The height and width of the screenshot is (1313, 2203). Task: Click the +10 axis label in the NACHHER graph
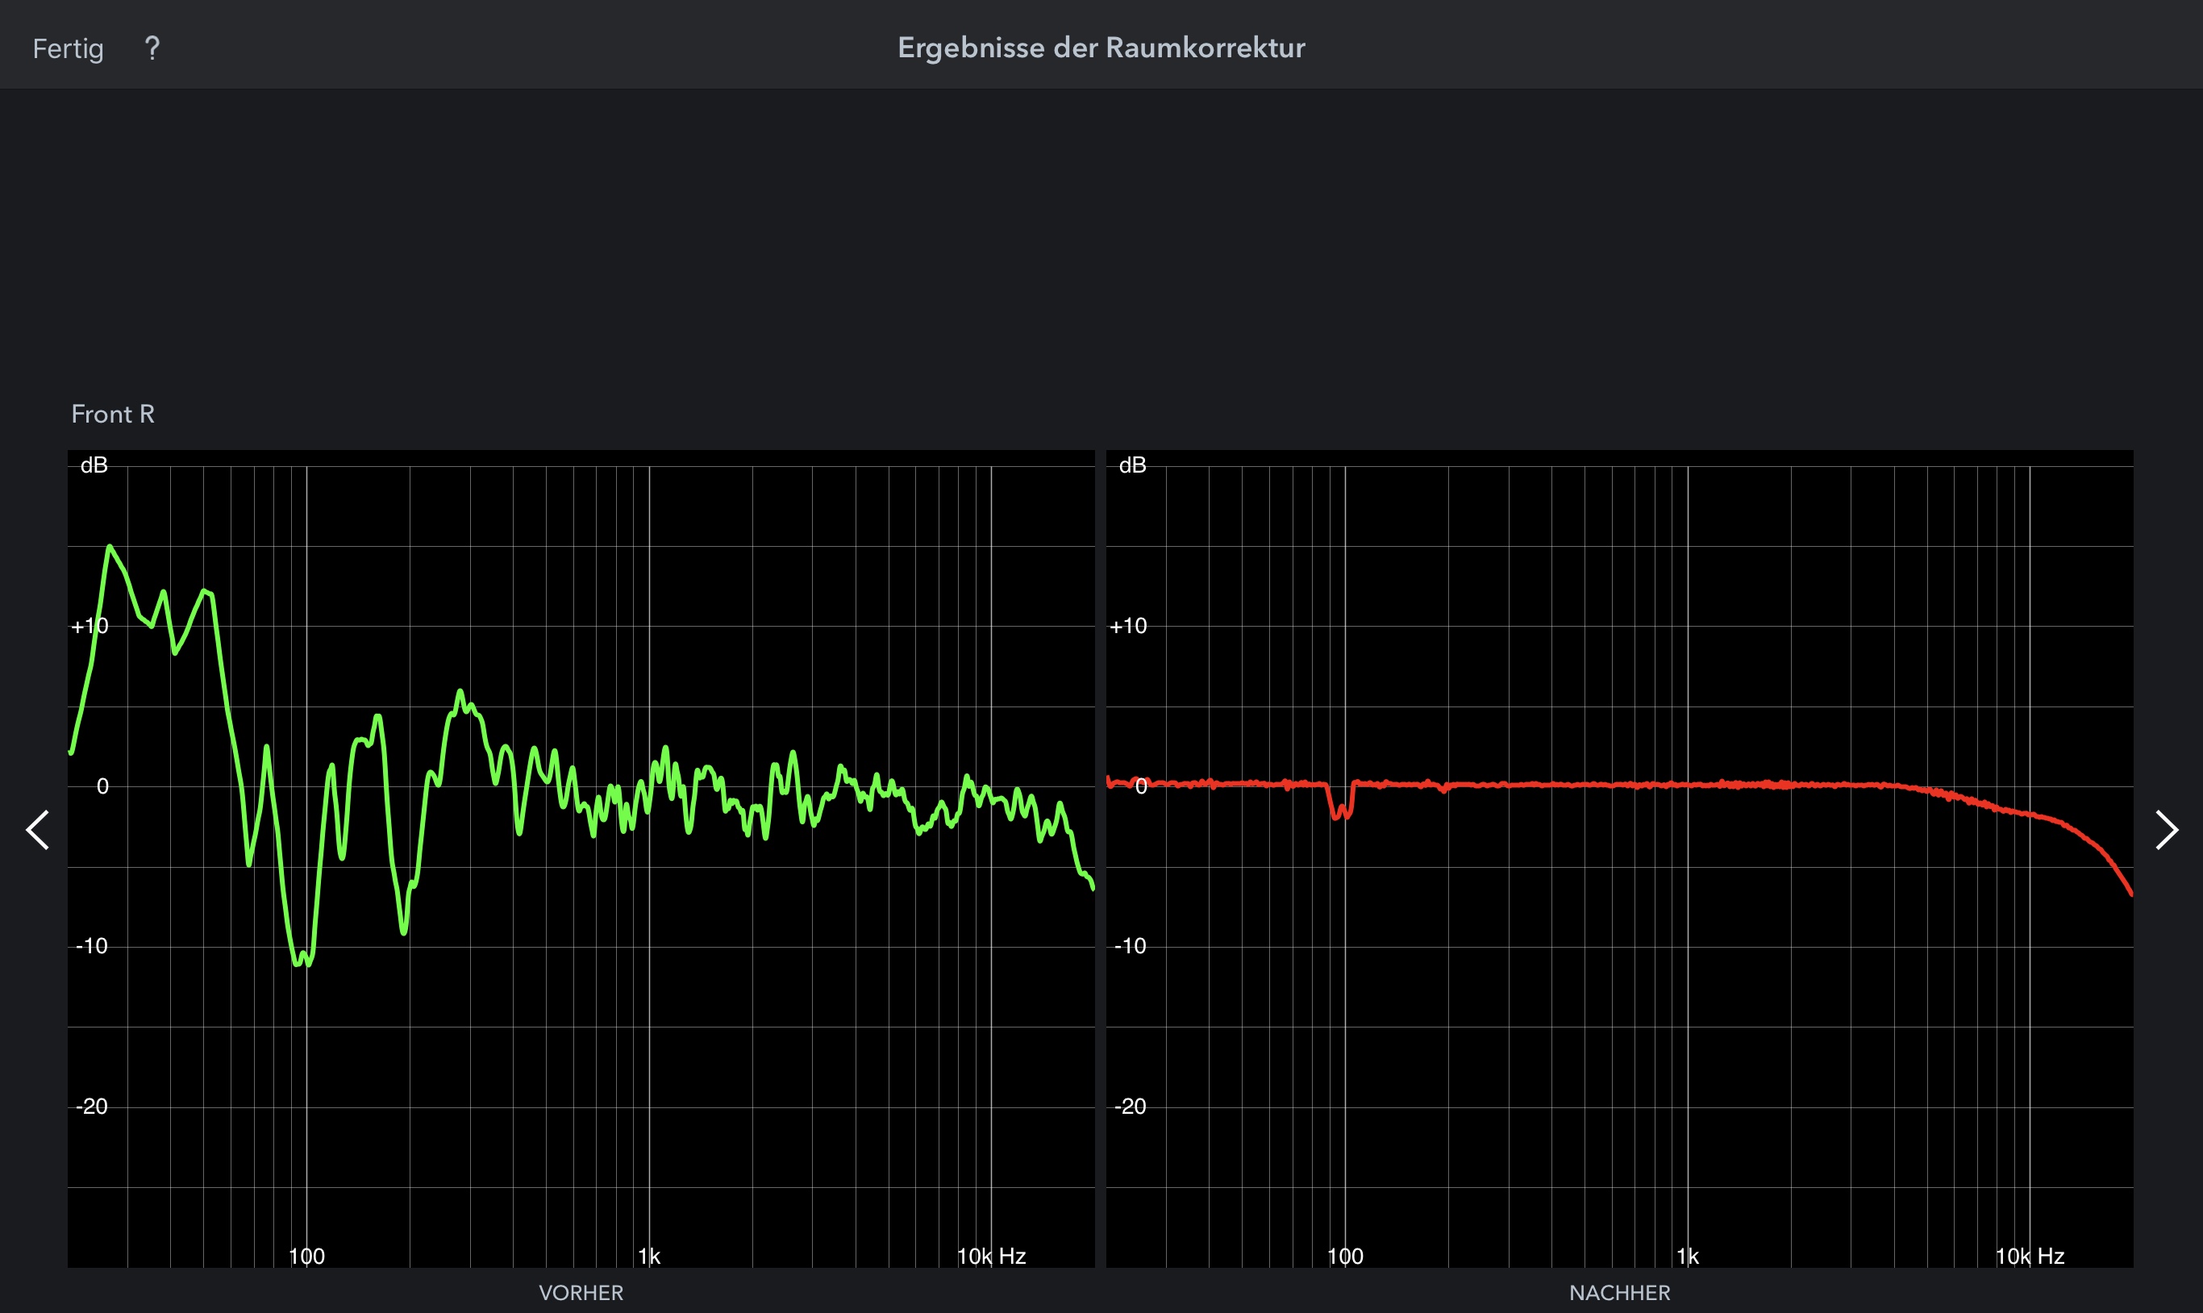coord(1128,627)
